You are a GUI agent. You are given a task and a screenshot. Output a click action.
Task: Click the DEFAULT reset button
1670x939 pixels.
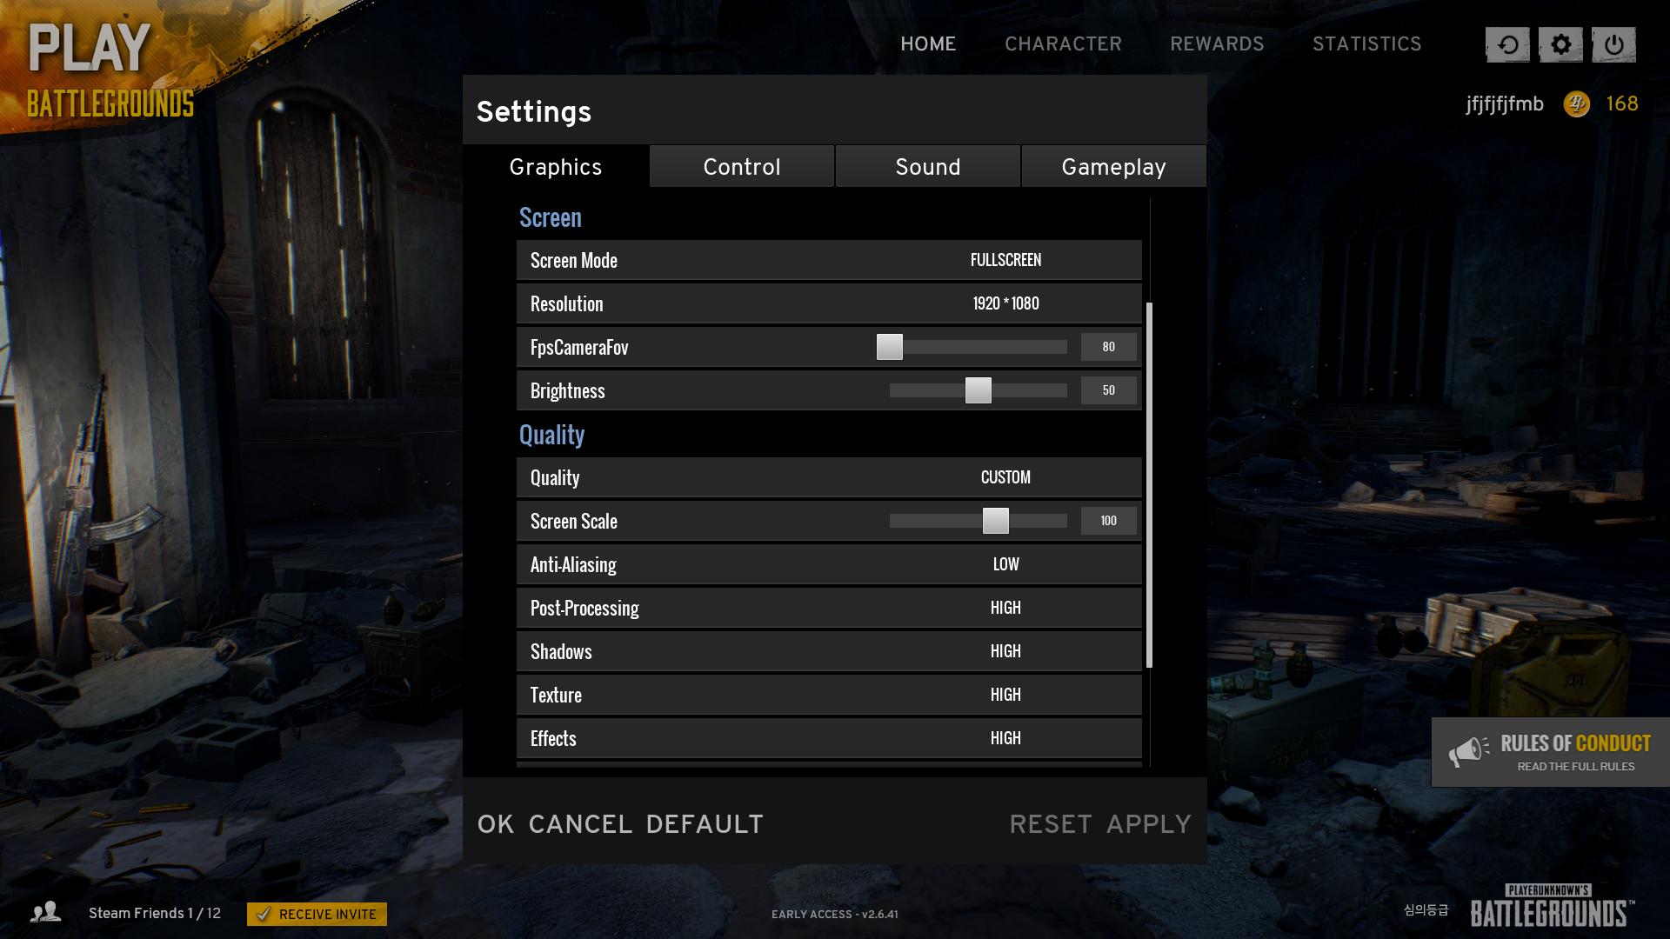click(x=705, y=823)
